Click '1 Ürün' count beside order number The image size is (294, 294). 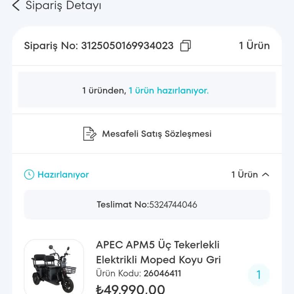click(254, 46)
